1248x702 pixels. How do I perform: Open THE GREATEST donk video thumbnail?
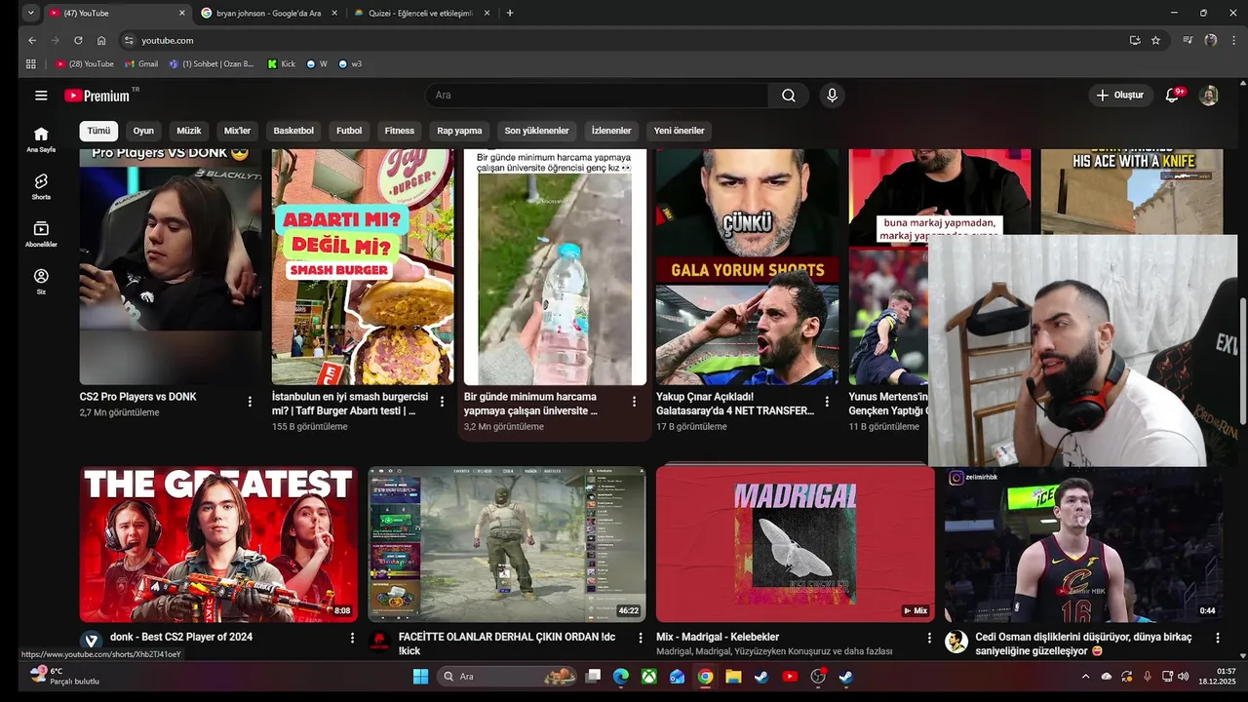point(218,544)
